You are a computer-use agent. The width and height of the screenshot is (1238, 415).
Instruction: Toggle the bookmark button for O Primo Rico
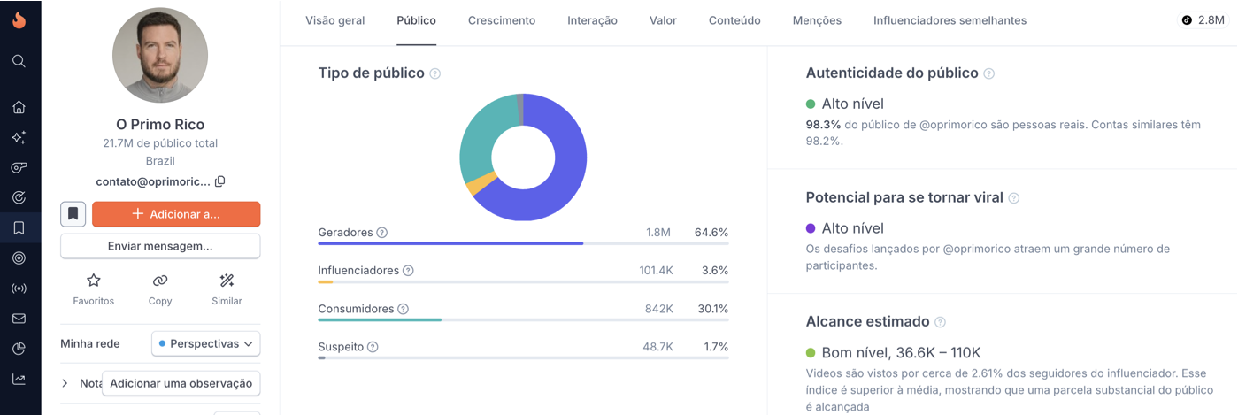tap(73, 214)
